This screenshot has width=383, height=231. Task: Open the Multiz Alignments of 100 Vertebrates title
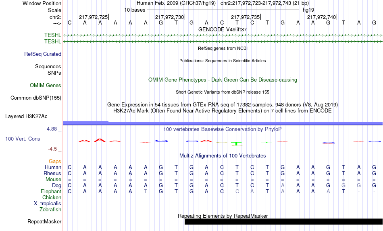coord(223,156)
